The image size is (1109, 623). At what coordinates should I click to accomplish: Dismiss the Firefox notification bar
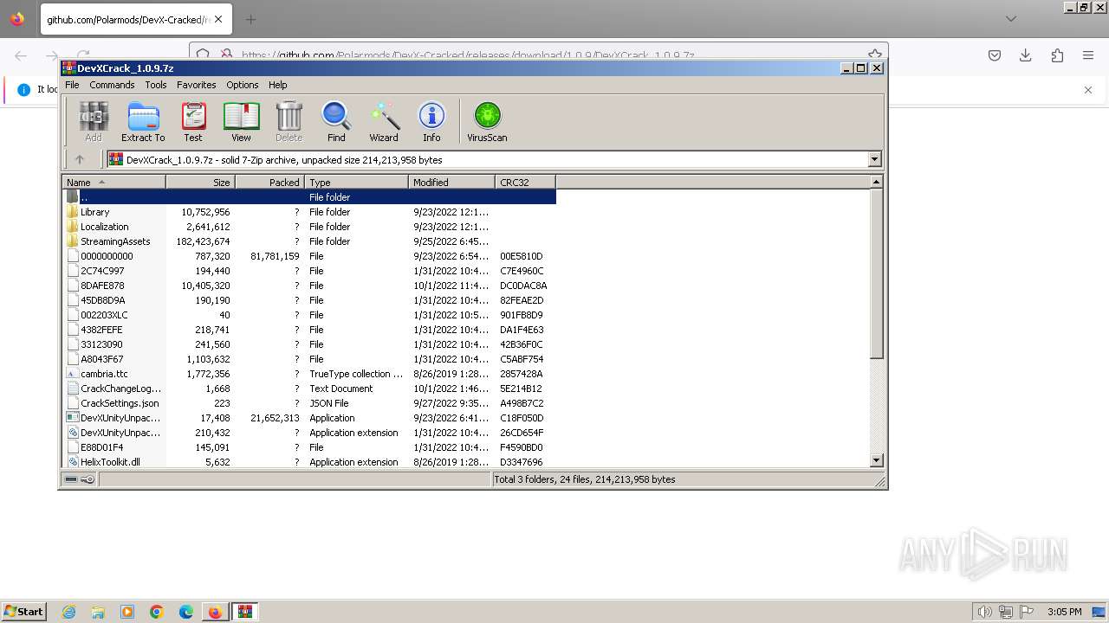(1088, 90)
